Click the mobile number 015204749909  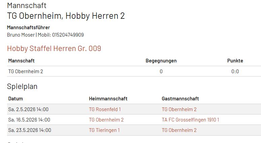(68, 35)
